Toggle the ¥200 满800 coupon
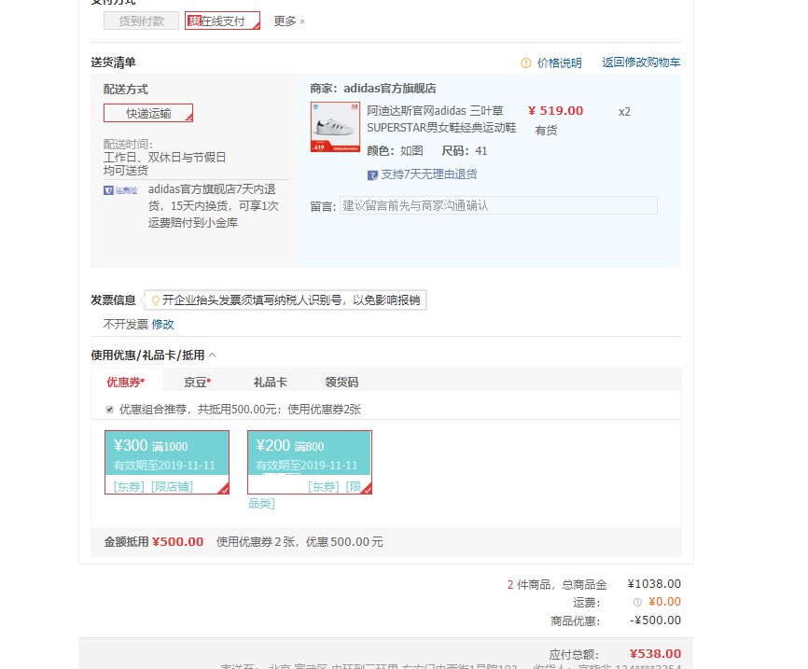 310,462
